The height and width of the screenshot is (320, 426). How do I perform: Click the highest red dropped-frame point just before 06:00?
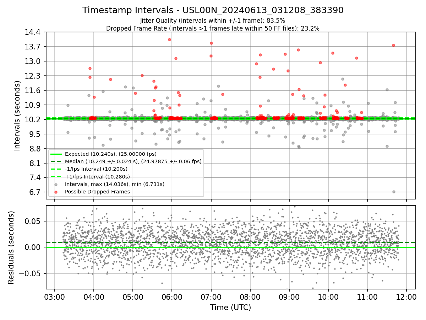point(169,39)
